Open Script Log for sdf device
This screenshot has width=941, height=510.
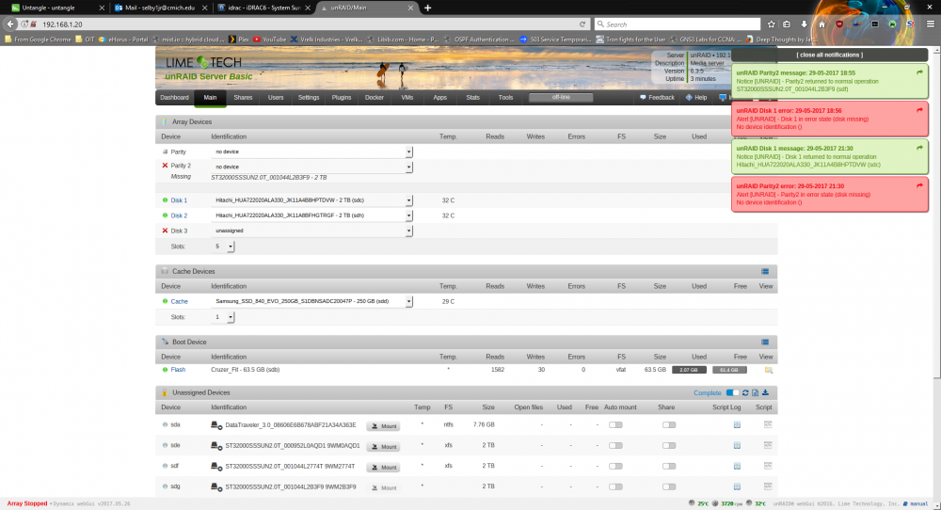tap(737, 466)
